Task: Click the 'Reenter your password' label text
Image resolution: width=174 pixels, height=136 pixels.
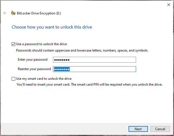Action: 34,69
